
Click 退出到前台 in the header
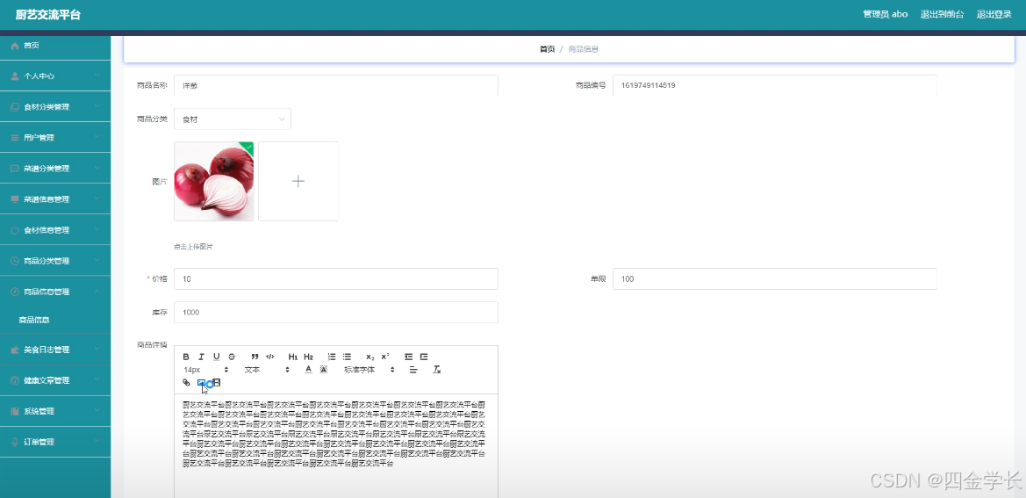(942, 14)
